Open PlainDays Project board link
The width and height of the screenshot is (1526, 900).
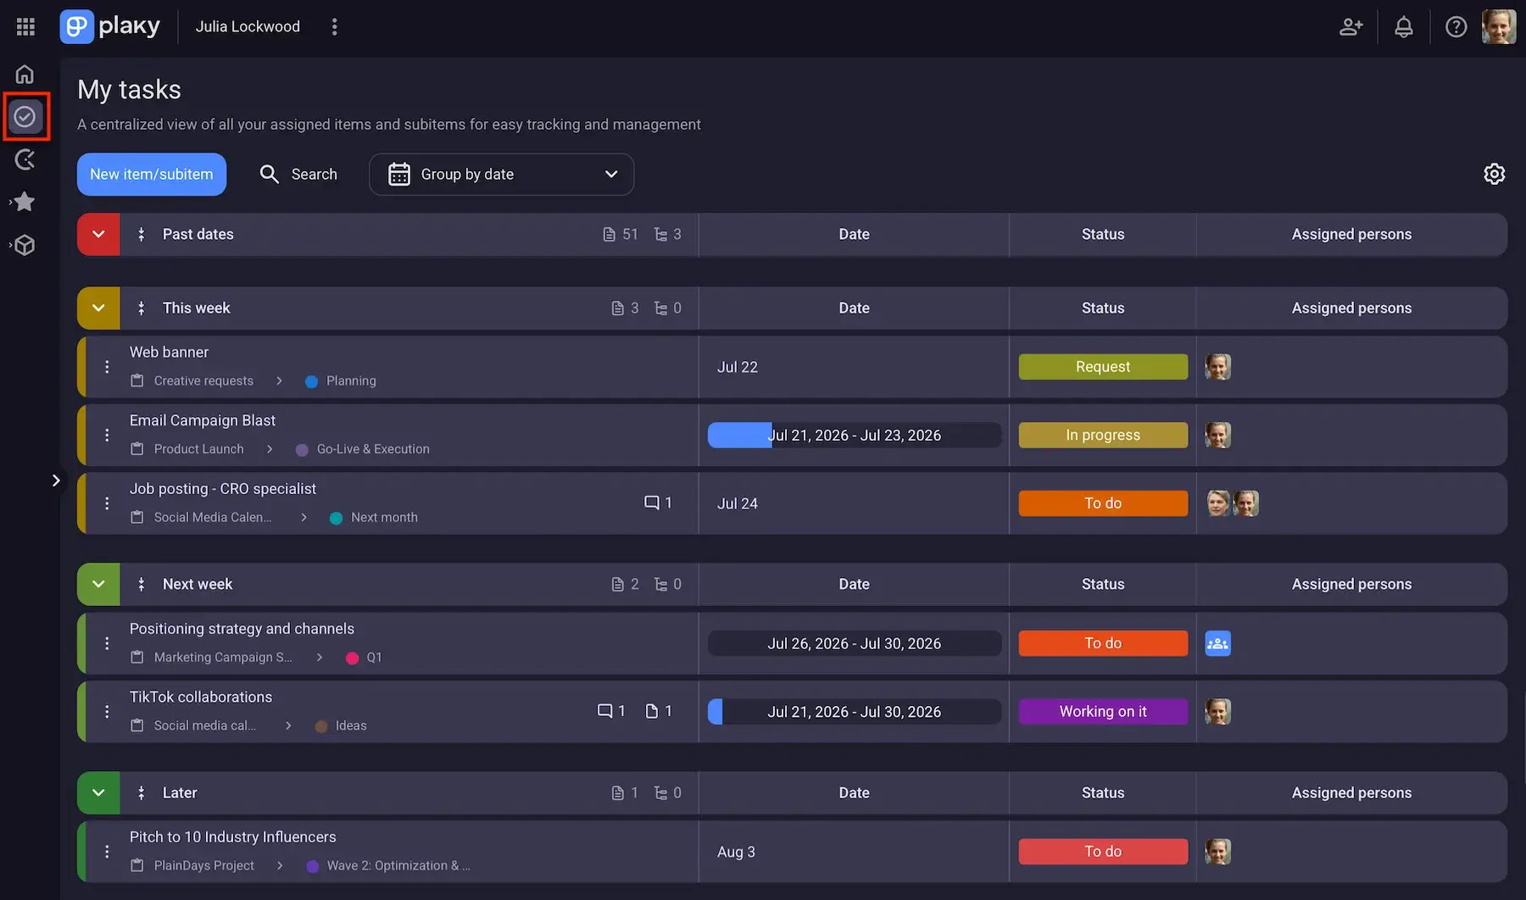pos(203,865)
